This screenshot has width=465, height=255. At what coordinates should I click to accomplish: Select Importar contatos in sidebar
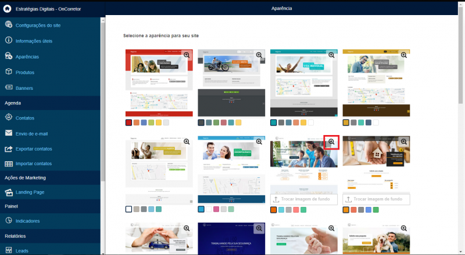[34, 163]
